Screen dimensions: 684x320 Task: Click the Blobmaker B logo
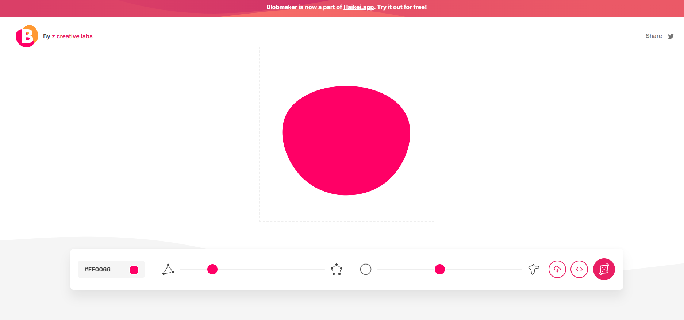(27, 36)
